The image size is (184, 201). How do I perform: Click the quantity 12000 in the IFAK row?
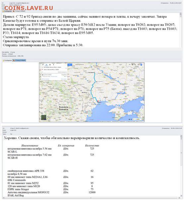(92, 192)
